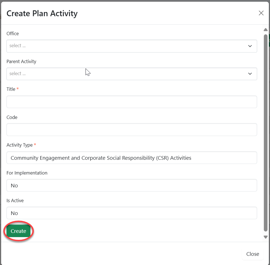Click the For Implementation field label

pyautogui.click(x=27, y=173)
